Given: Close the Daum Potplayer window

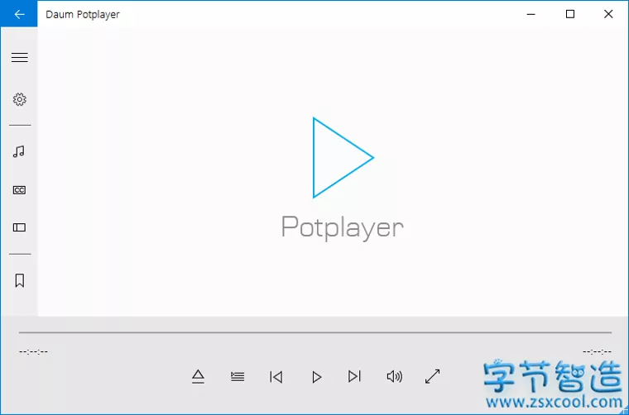Looking at the screenshot, I should coord(608,14).
